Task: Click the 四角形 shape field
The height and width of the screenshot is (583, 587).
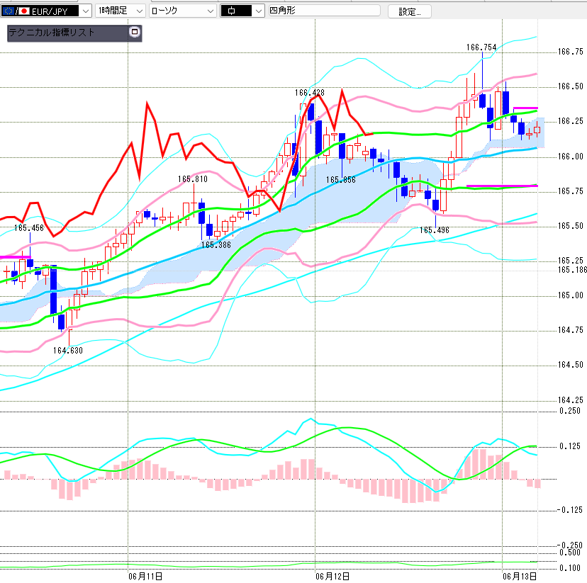Action: (324, 11)
